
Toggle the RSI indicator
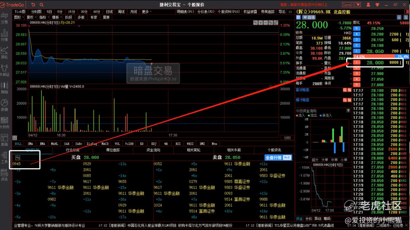[x=178, y=144]
